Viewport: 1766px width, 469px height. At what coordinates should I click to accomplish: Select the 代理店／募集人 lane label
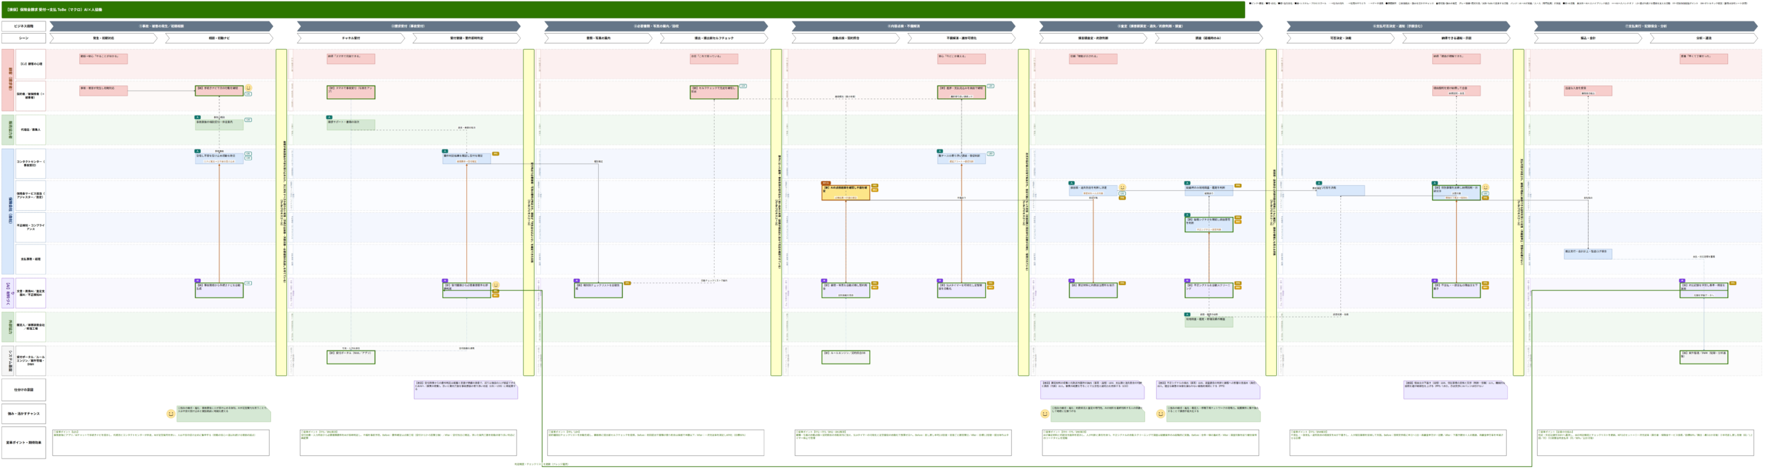30,129
